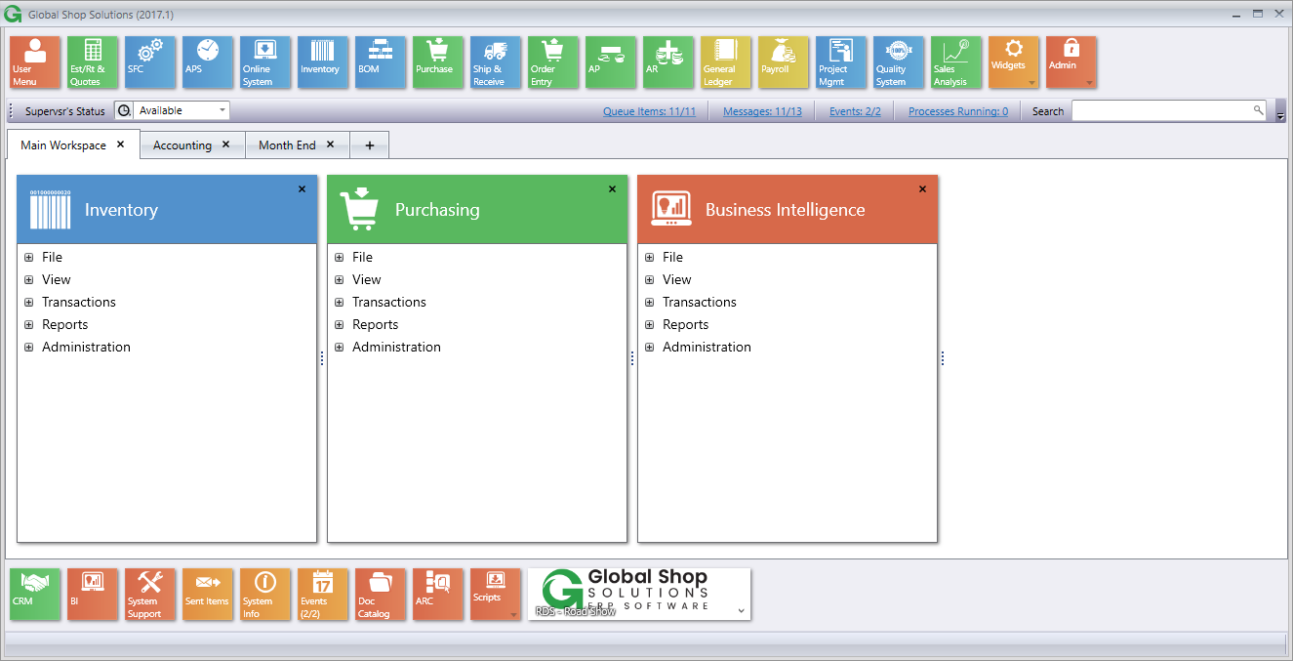This screenshot has width=1293, height=661.
Task: Open the Ship & Receive module
Action: [x=495, y=62]
